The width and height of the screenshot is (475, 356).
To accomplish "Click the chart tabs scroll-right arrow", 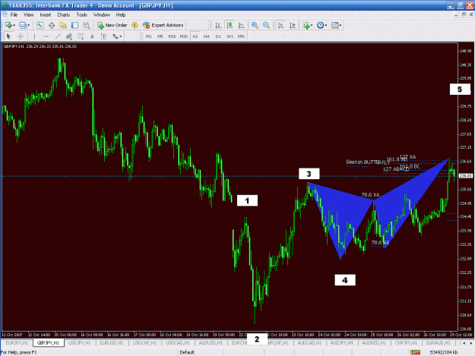I will click(470, 343).
